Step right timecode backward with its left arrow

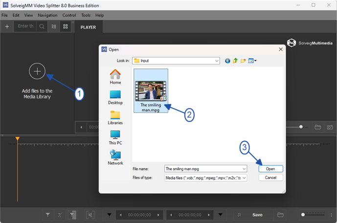click(x=171, y=215)
